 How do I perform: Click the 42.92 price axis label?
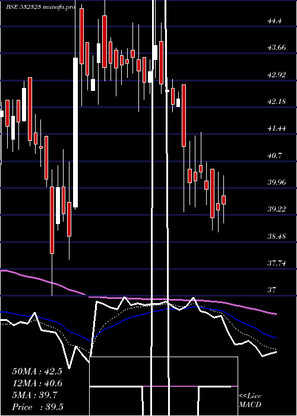(277, 74)
